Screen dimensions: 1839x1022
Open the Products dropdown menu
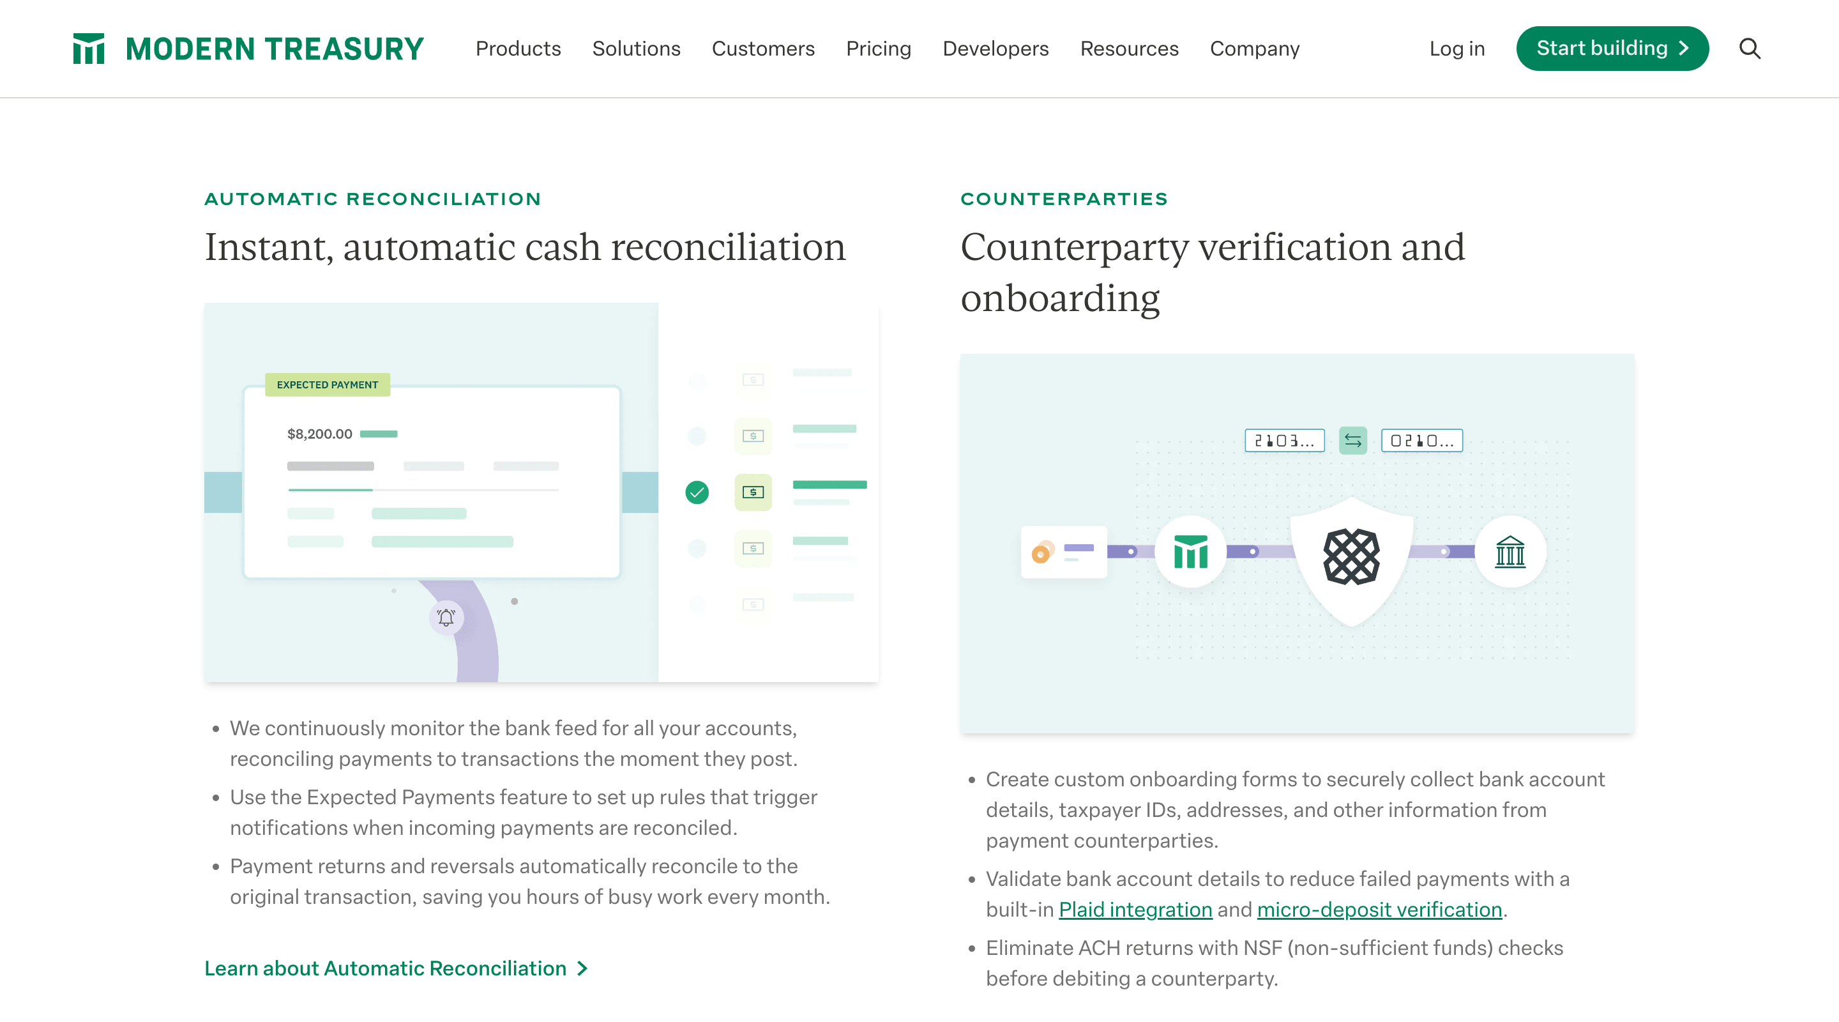(x=518, y=49)
